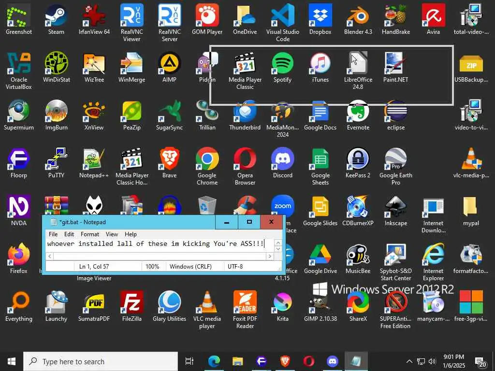Select the VLC media player icon
The height and width of the screenshot is (371, 495).
(207, 310)
